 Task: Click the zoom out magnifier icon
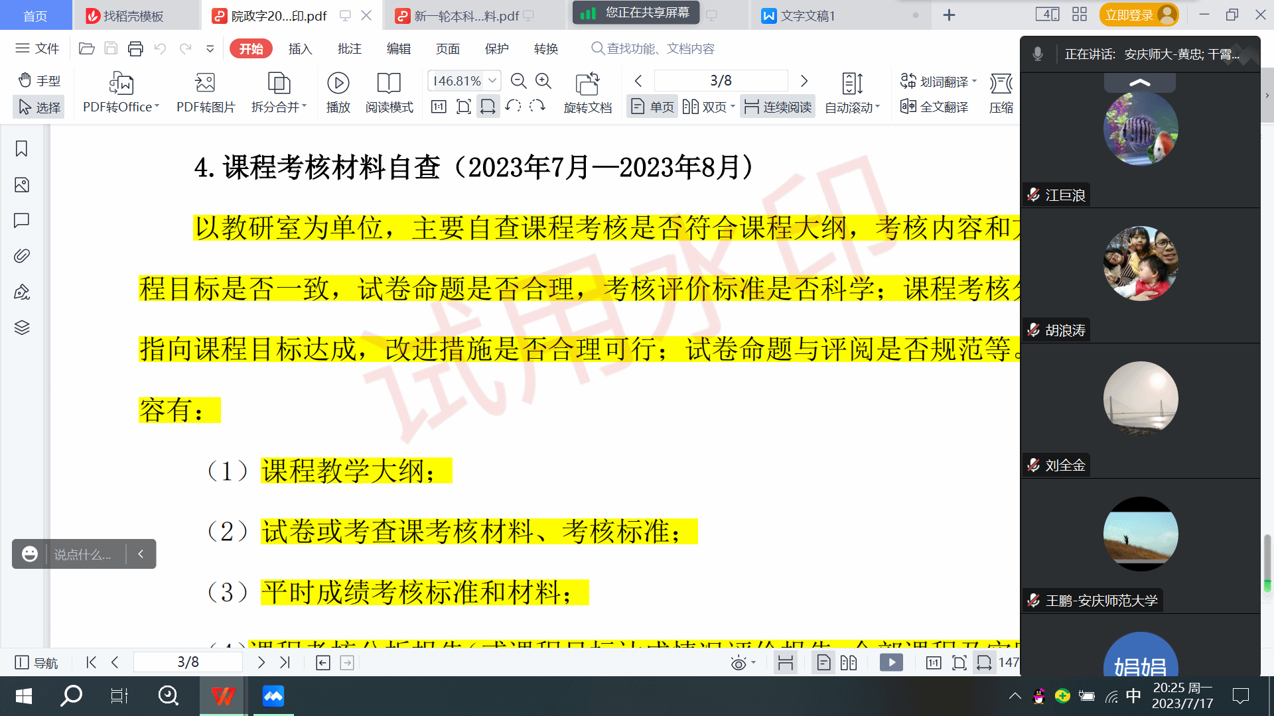[x=518, y=81]
